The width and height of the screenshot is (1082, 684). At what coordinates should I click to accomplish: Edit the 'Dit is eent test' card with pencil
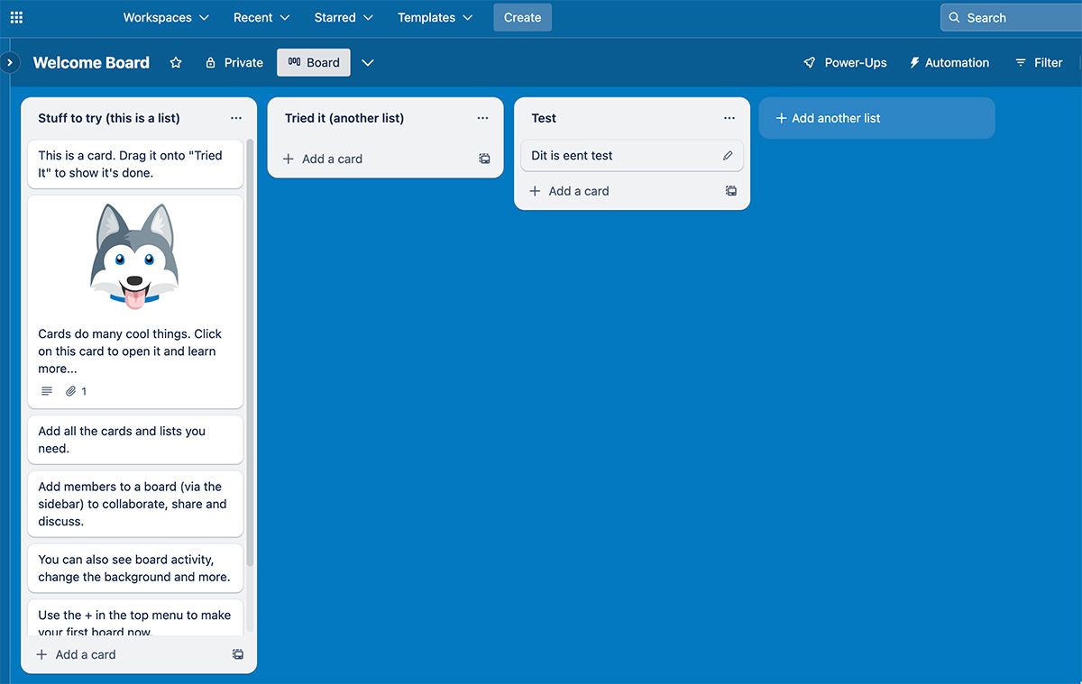tap(728, 156)
